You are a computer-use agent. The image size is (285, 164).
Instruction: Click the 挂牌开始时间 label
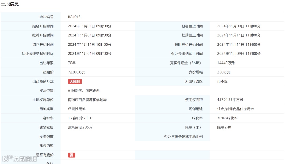(43, 35)
